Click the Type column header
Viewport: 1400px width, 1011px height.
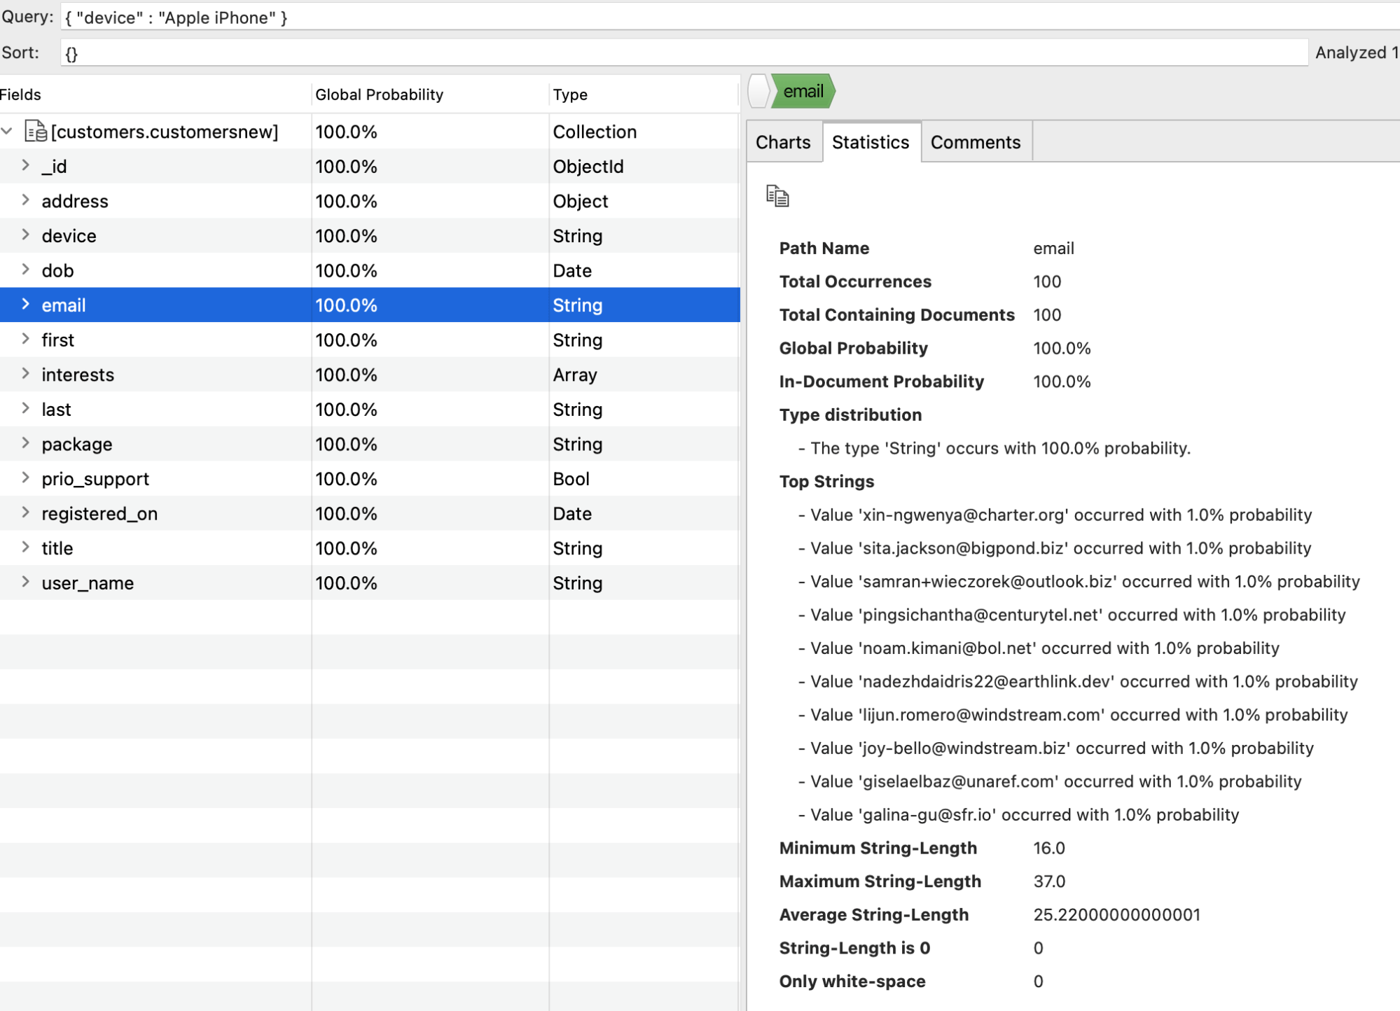(x=644, y=95)
